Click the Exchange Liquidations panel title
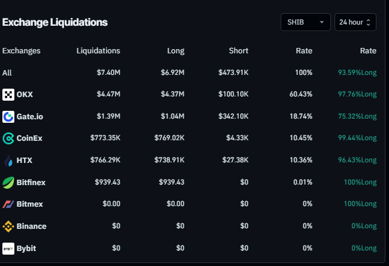The image size is (389, 266). tap(55, 22)
